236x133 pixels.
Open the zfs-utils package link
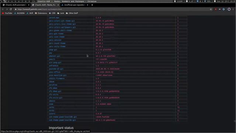[x=53, y=95]
